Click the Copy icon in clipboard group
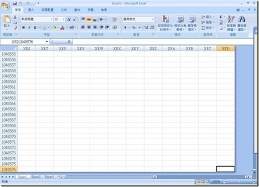Image resolution: width=259 pixels, height=187 pixels. [15, 22]
